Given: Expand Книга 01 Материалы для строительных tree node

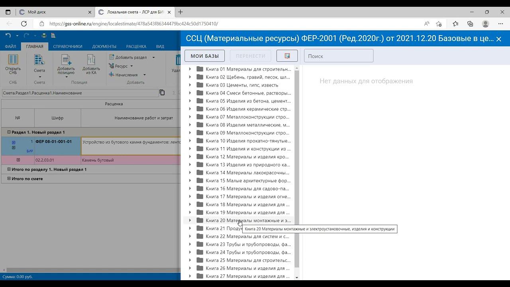Looking at the screenshot, I should [190, 69].
